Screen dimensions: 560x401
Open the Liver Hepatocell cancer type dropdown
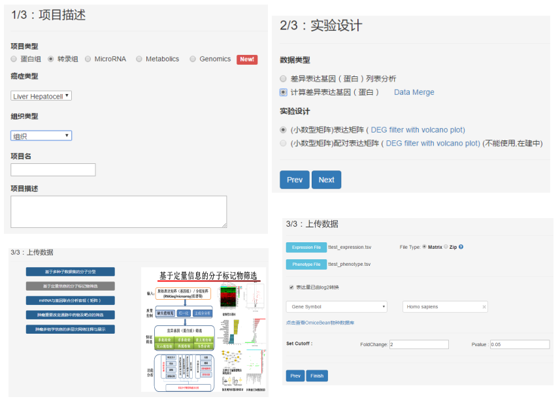click(41, 96)
